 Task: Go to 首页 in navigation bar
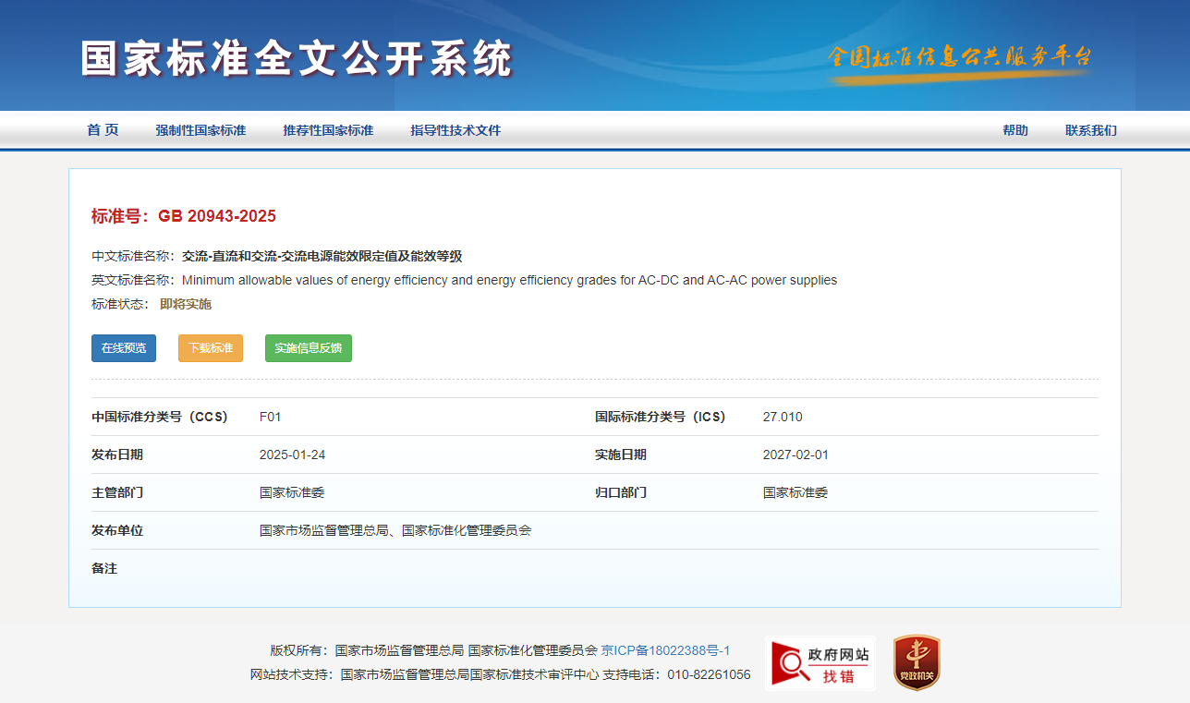pyautogui.click(x=103, y=130)
